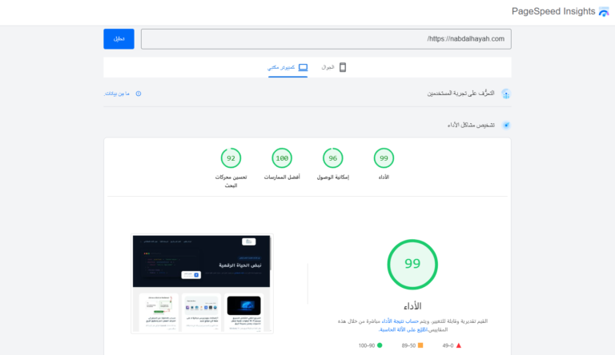Click the URL input field with nabdalhayah.com
This screenshot has height=355, width=615.
click(326, 39)
